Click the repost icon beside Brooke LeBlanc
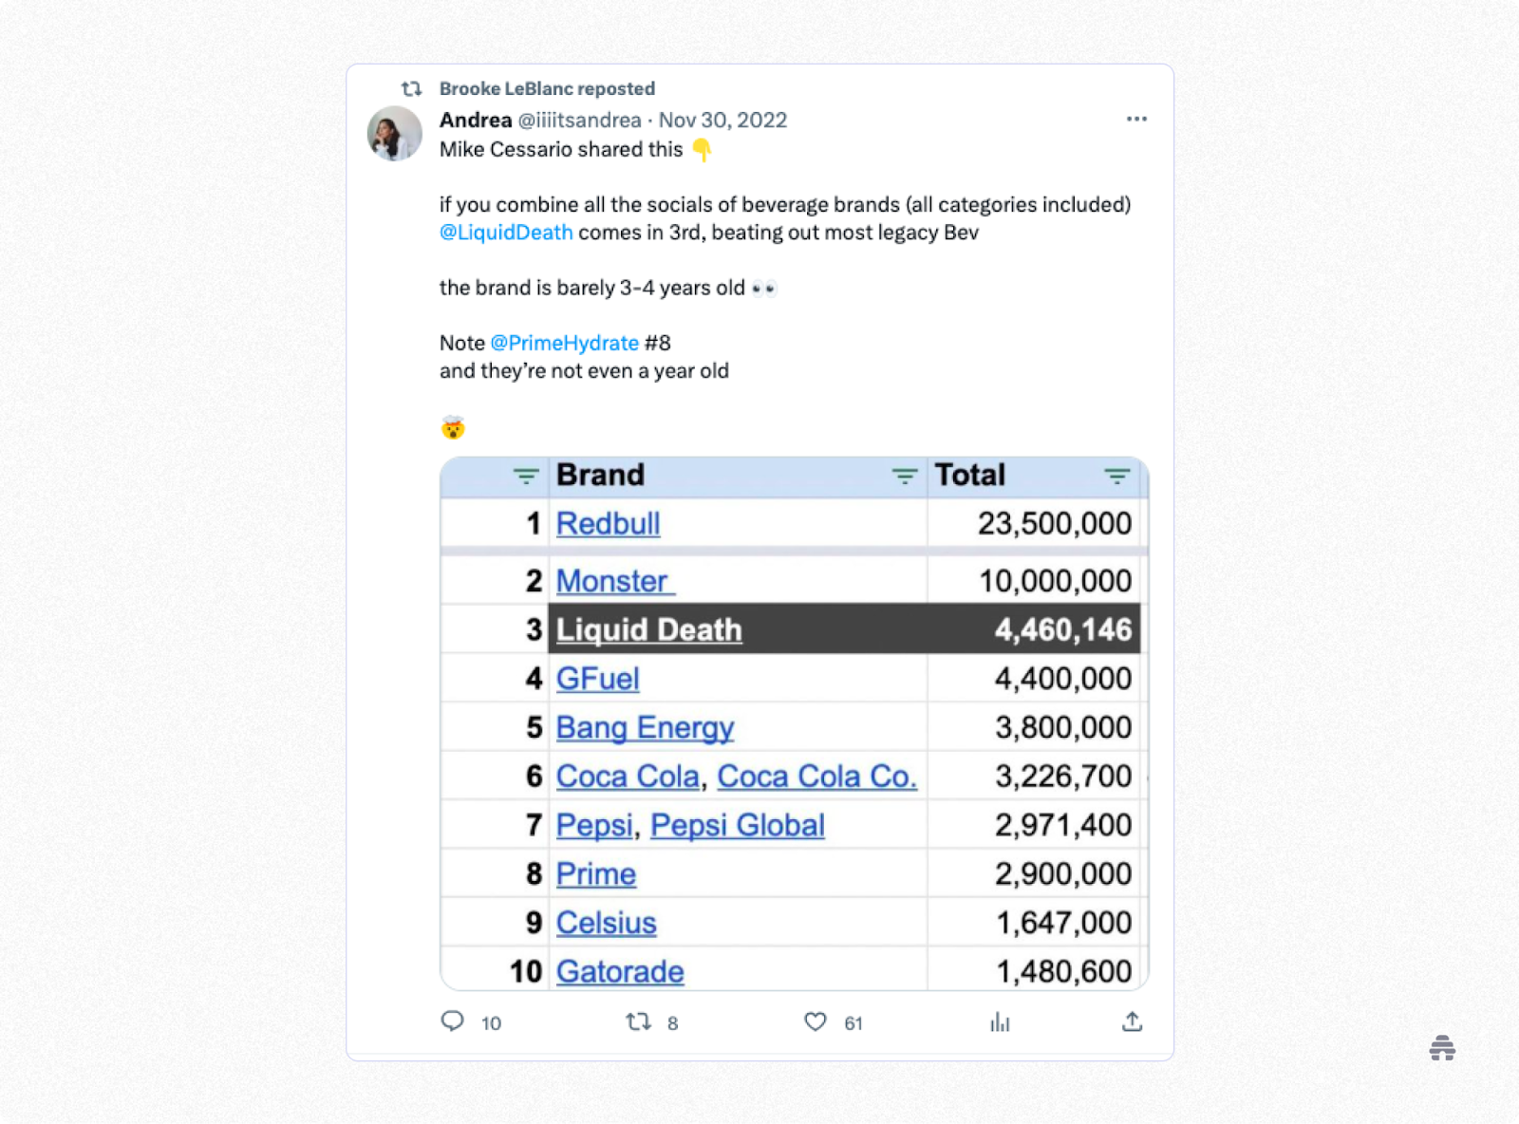Image resolution: width=1519 pixels, height=1124 pixels. pos(411,88)
